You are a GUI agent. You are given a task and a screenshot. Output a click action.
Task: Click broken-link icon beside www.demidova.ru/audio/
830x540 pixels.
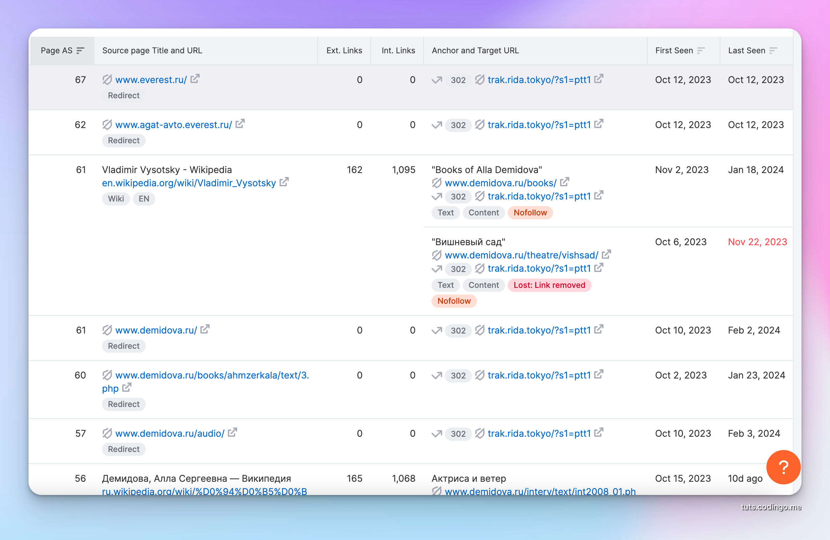107,433
